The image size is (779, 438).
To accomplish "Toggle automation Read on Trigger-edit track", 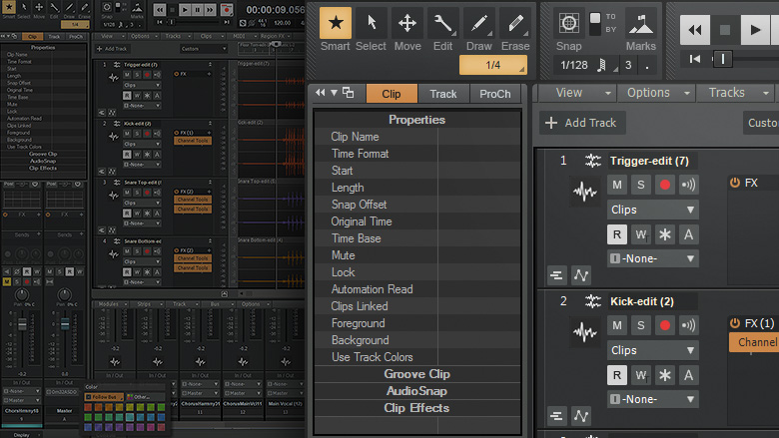I will 617,234.
